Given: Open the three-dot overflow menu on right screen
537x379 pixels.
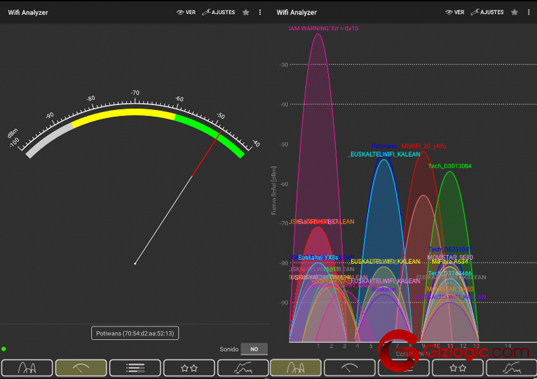Looking at the screenshot, I should (529, 13).
